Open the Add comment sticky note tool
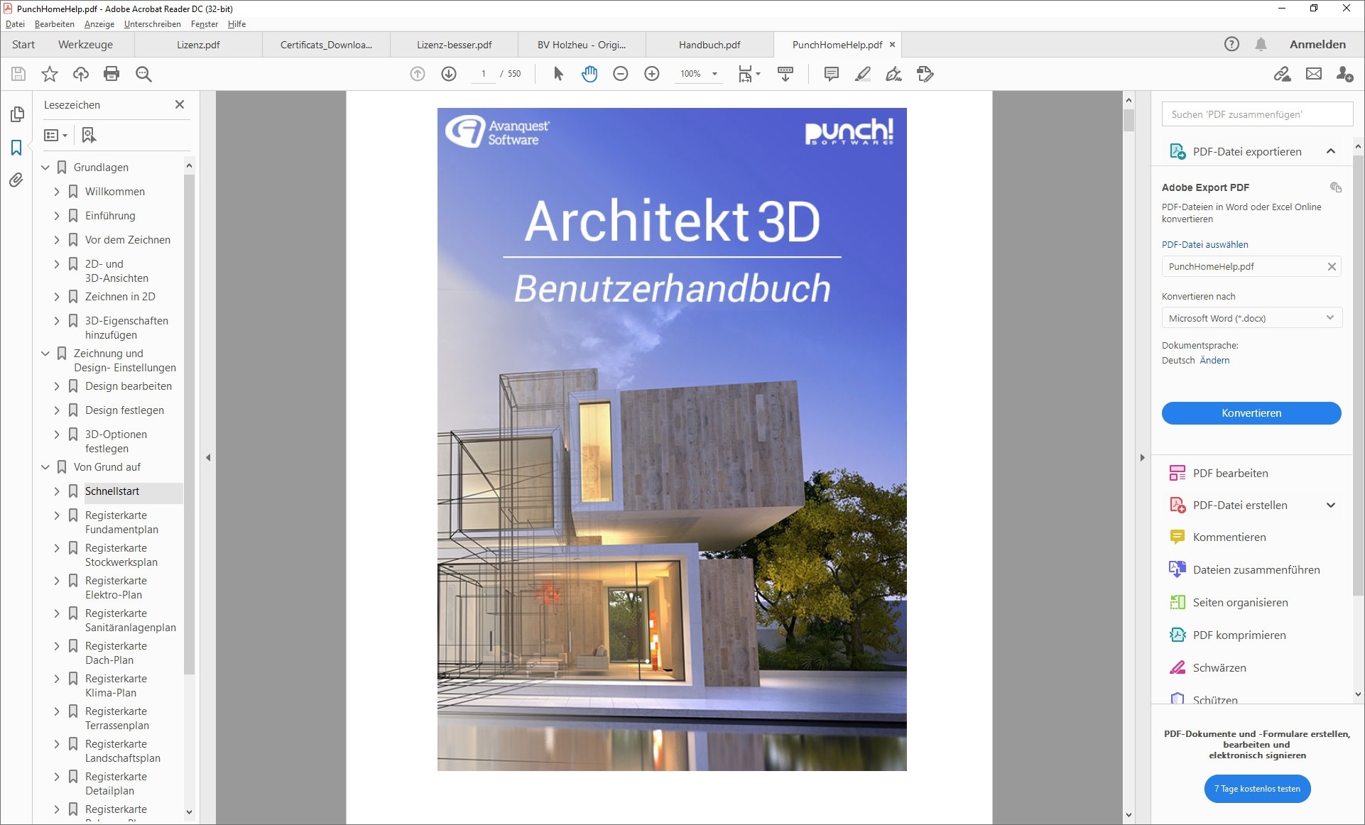 click(x=831, y=74)
